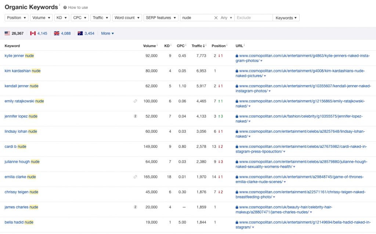Open the kim kardashian keyword link

(22, 71)
